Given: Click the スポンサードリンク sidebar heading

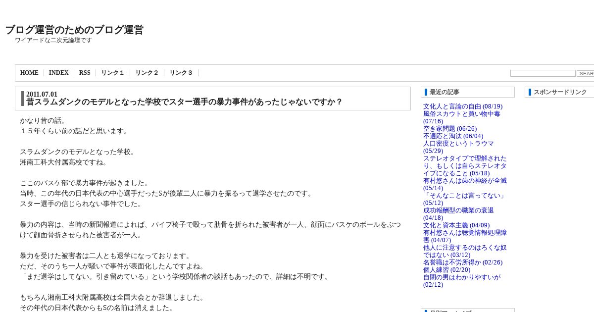Looking at the screenshot, I should tap(560, 92).
